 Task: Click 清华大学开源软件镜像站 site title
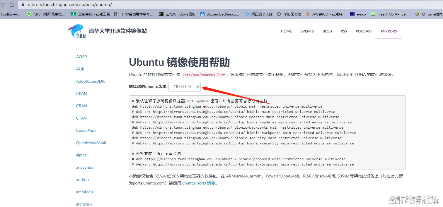click(117, 31)
